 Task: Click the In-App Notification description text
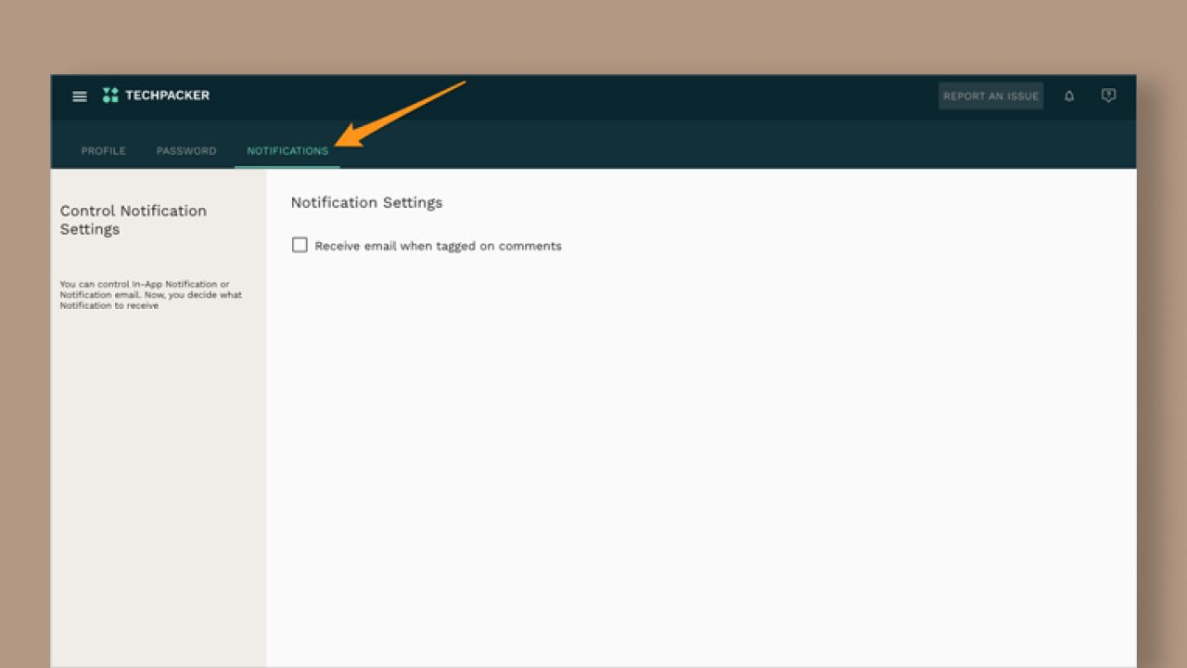click(151, 295)
